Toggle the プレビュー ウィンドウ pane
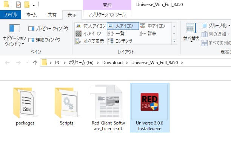Screen dimensions: 231x149 48,28
